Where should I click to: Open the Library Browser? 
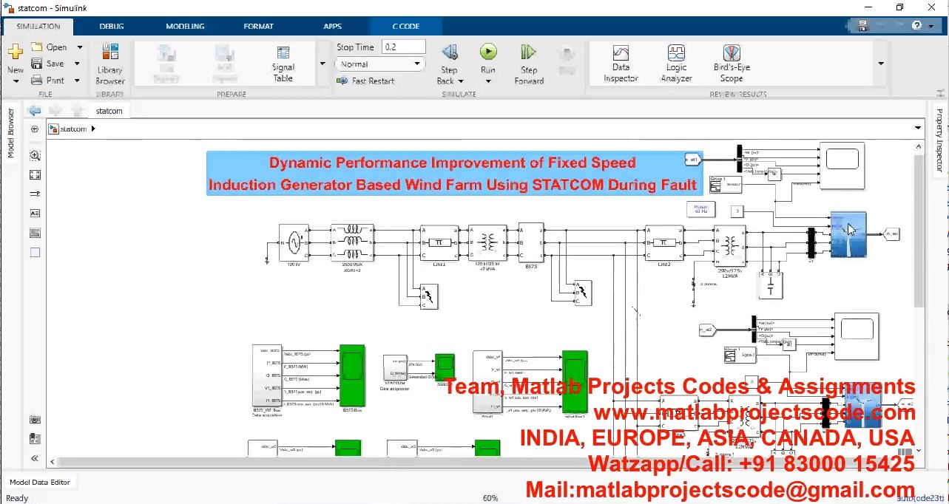(110, 64)
